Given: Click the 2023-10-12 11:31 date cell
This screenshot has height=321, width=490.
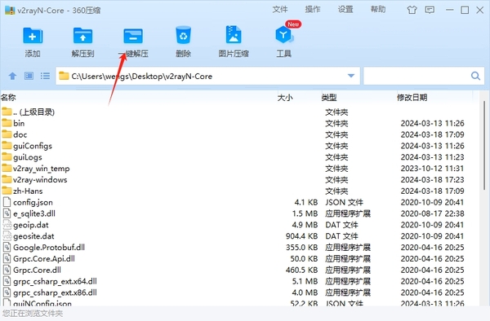Looking at the screenshot, I should [x=432, y=169].
